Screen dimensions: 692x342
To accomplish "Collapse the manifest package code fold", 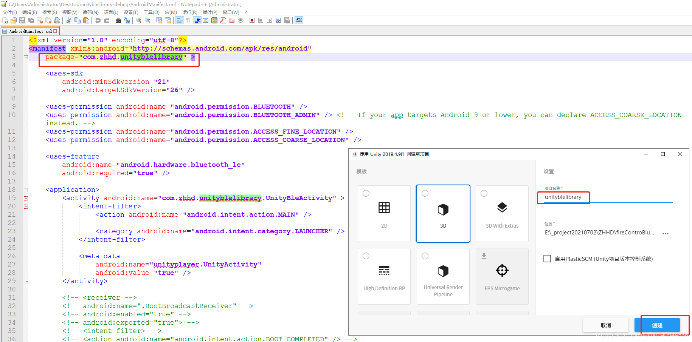I will click(25, 57).
